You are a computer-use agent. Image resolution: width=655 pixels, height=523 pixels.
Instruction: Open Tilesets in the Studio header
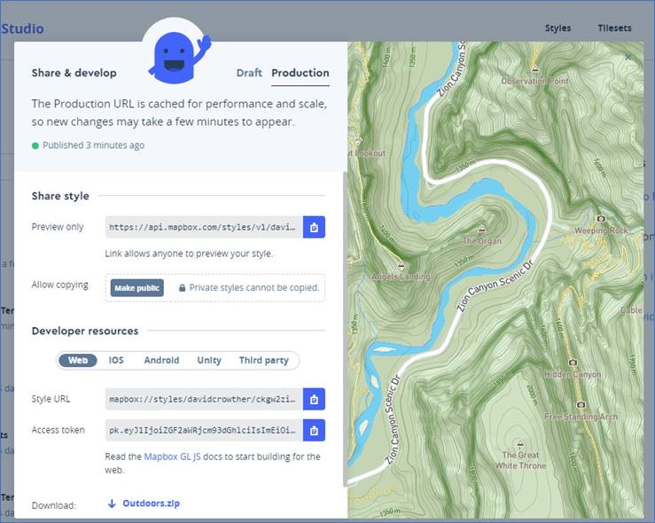[614, 28]
